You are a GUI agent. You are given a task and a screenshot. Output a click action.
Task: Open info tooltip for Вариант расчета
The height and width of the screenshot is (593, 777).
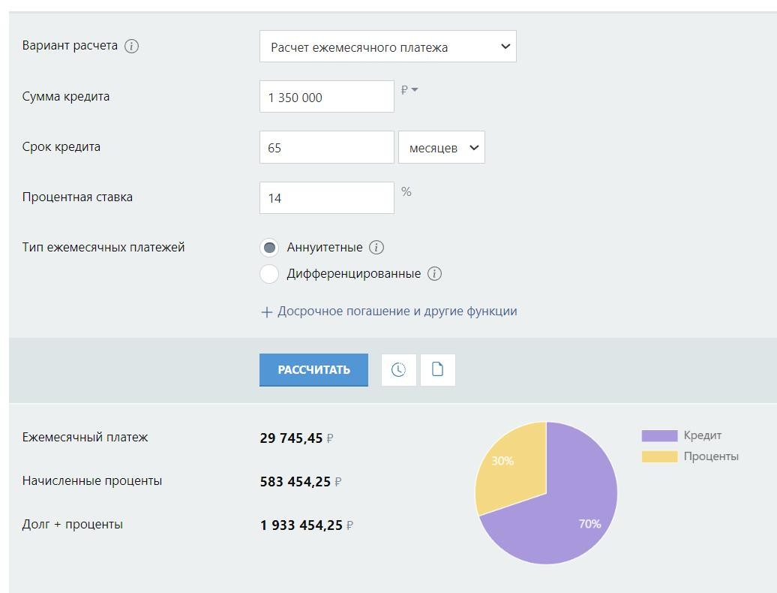131,46
